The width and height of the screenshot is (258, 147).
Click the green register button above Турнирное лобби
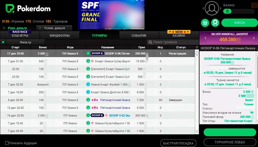(230, 132)
